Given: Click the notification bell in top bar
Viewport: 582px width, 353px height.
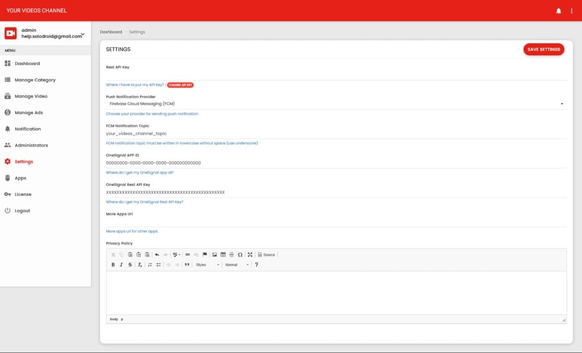Looking at the screenshot, I should click(x=559, y=10).
